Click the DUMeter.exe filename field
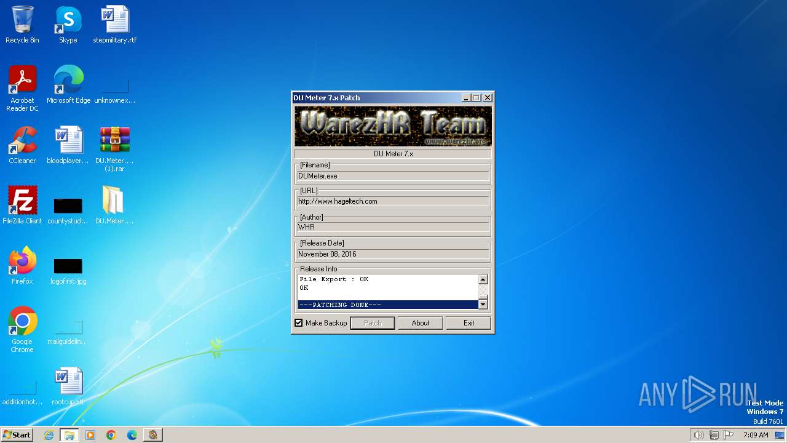787x443 pixels. tap(393, 176)
